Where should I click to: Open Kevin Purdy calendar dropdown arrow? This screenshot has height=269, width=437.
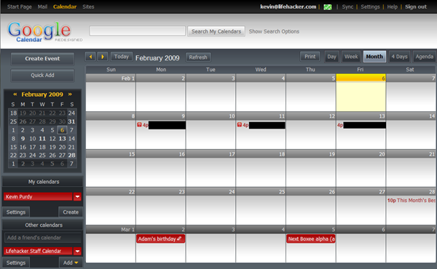click(77, 197)
